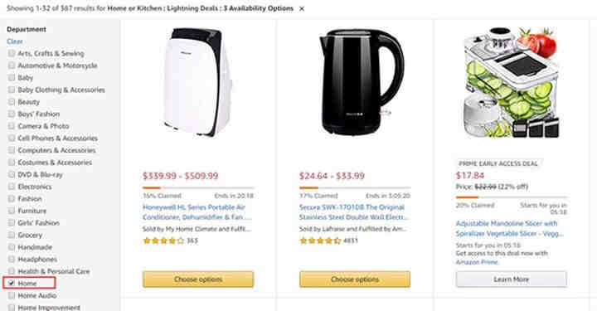This screenshot has height=311, width=597.
Task: Enable the Beauty department filter
Action: (x=12, y=102)
